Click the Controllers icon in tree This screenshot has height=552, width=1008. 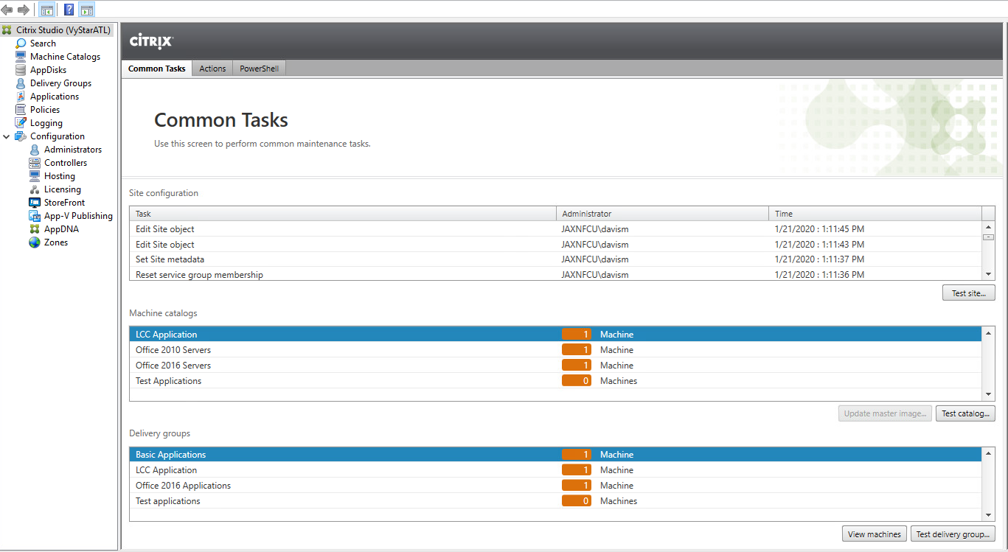[x=35, y=163]
